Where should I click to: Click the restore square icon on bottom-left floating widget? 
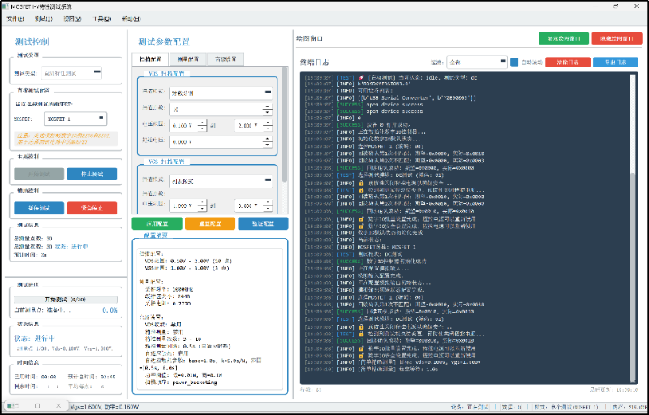coord(37,406)
